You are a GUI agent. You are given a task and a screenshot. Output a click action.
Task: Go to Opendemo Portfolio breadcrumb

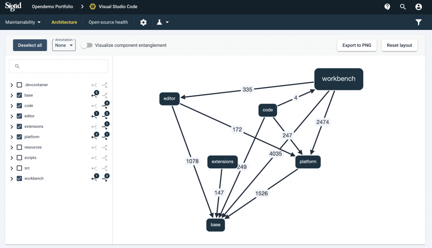52,7
